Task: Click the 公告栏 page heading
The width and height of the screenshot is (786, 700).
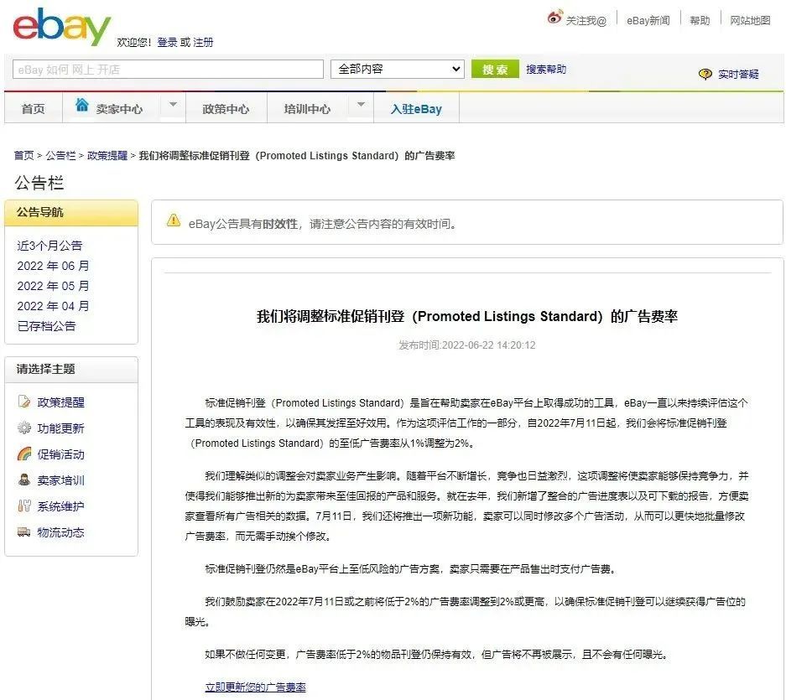Action: coord(39,183)
